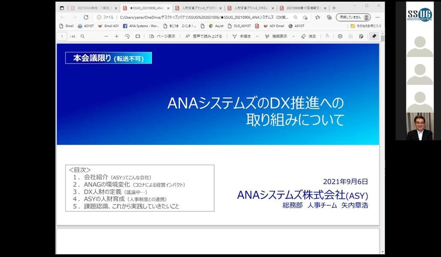
Task: Open the まじうま ふくしま bookmark
Action: (180, 26)
